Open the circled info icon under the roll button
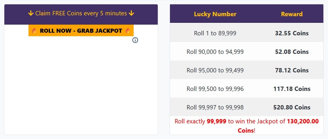This screenshot has height=139, width=328. pos(135,40)
